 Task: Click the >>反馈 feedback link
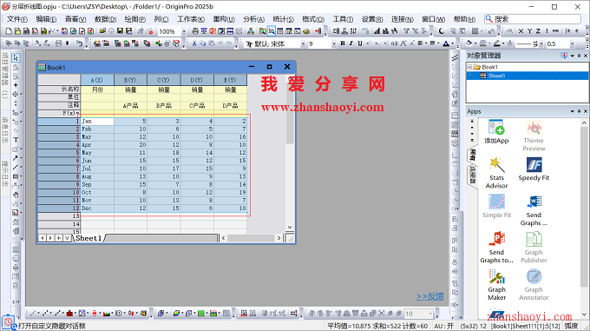coord(430,296)
